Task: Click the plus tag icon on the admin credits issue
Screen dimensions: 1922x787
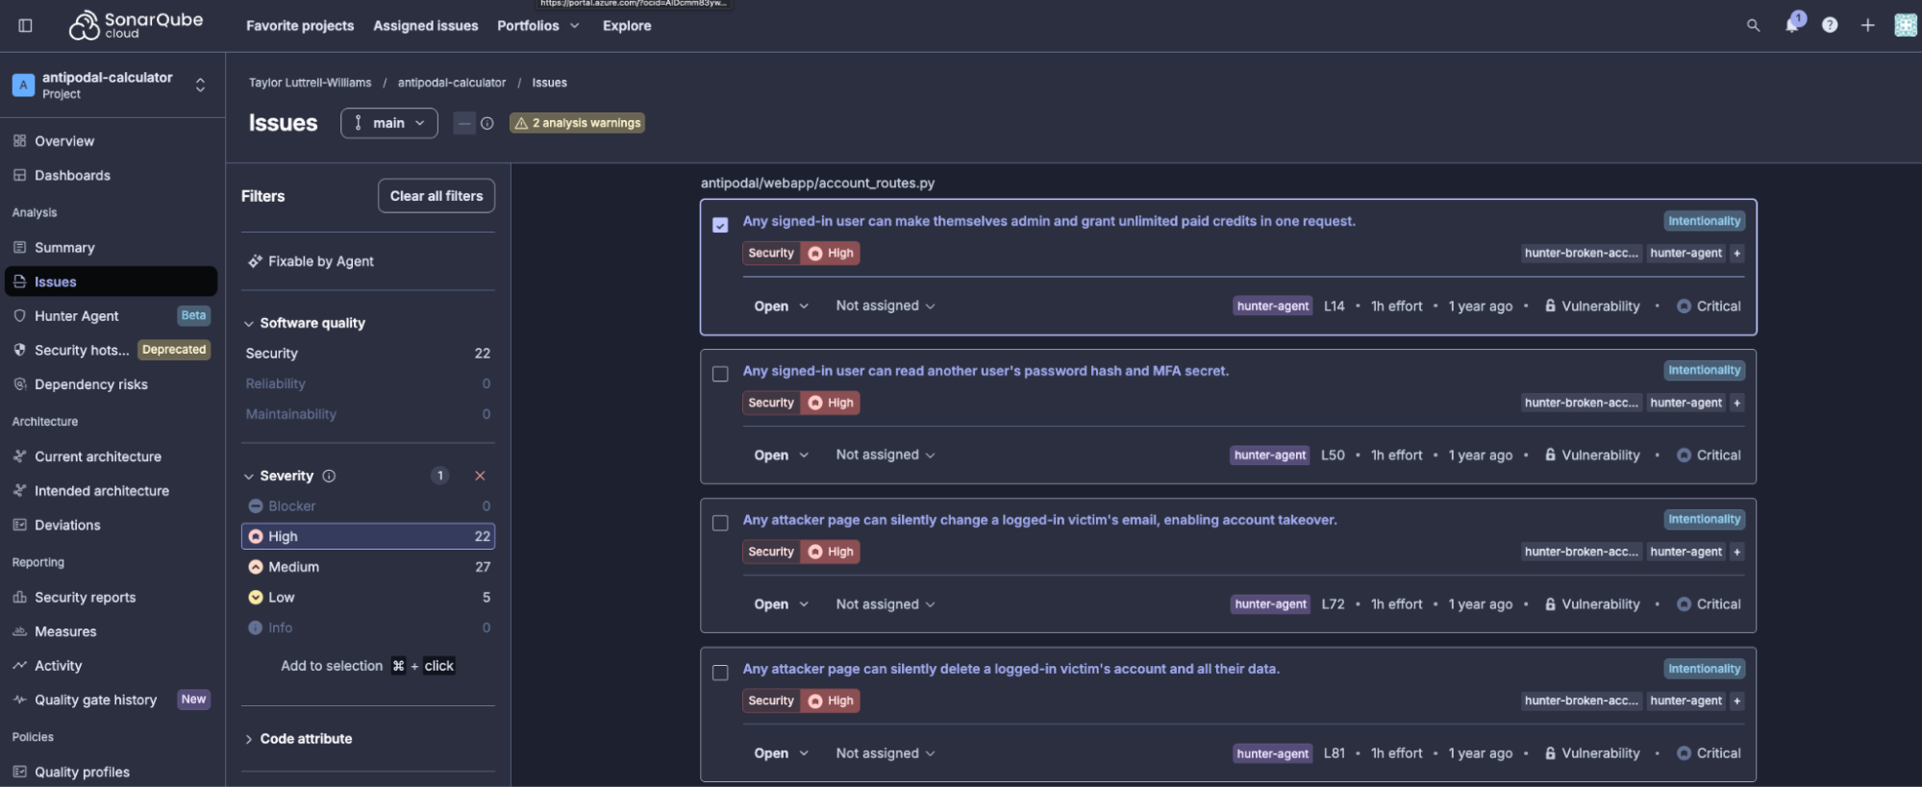Action: pos(1736,254)
